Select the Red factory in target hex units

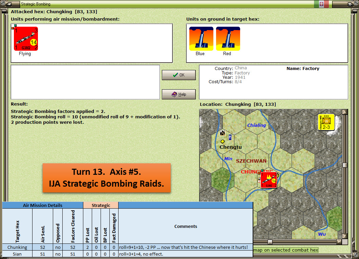pyautogui.click(x=228, y=39)
